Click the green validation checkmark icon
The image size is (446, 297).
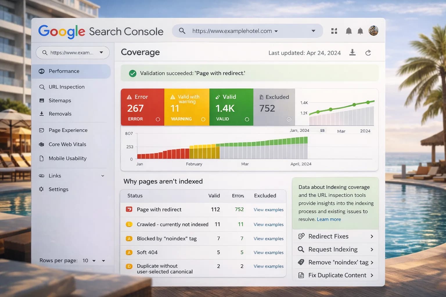tap(133, 73)
